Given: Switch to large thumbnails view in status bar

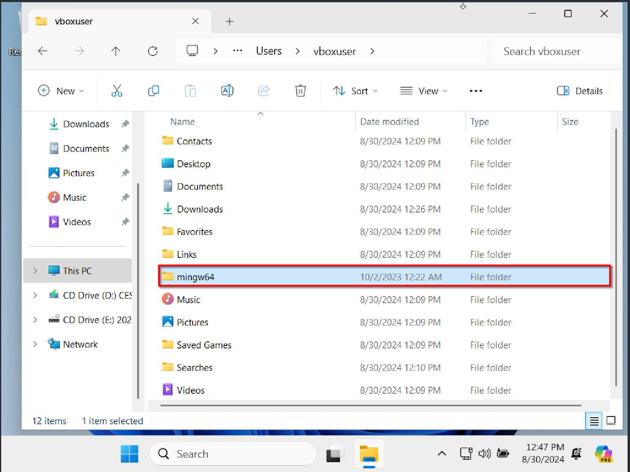Looking at the screenshot, I should click(x=611, y=421).
